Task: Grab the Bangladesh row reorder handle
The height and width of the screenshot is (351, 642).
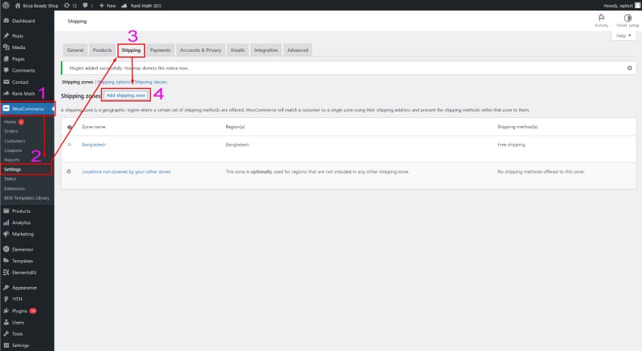Action: 69,144
